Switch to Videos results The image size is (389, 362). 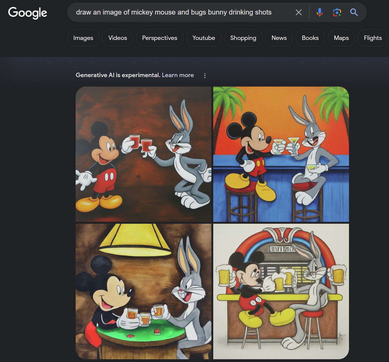tap(118, 38)
